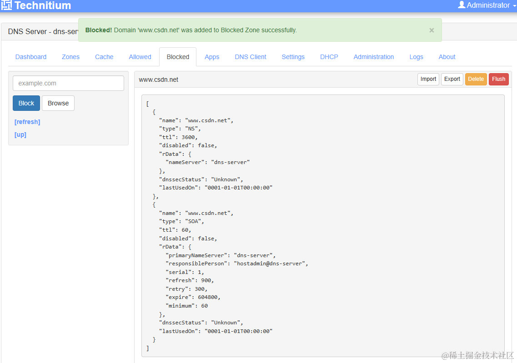517x363 pixels.
Task: Open the Settings tab
Action: click(293, 57)
